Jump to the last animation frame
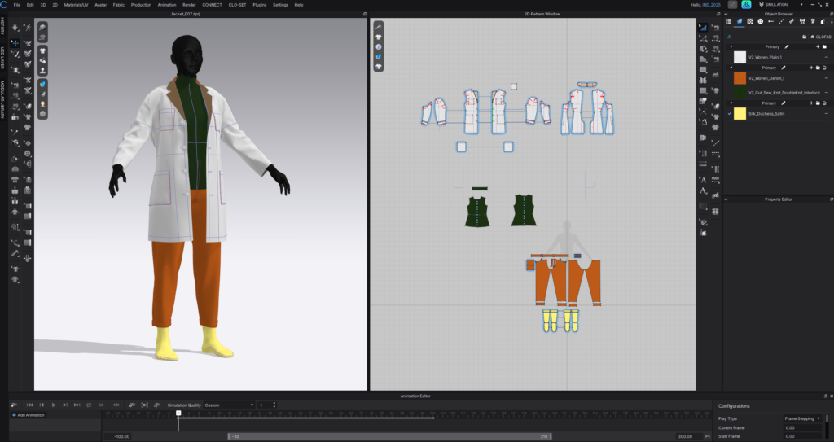 (x=77, y=405)
